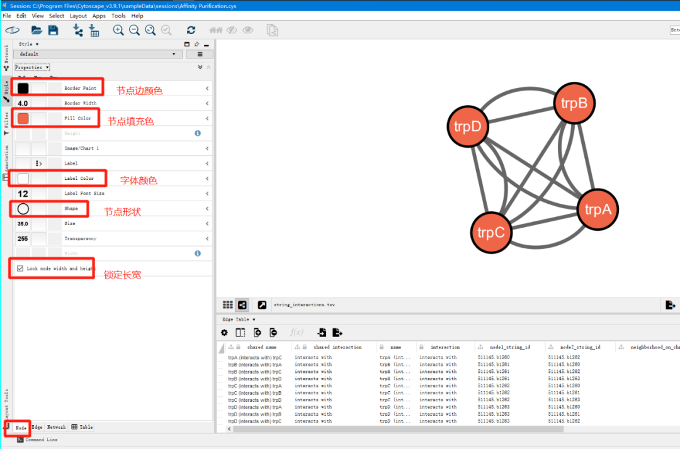Select the Import Table From File icon
Image resolution: width=680 pixels, height=449 pixels.
(94, 30)
